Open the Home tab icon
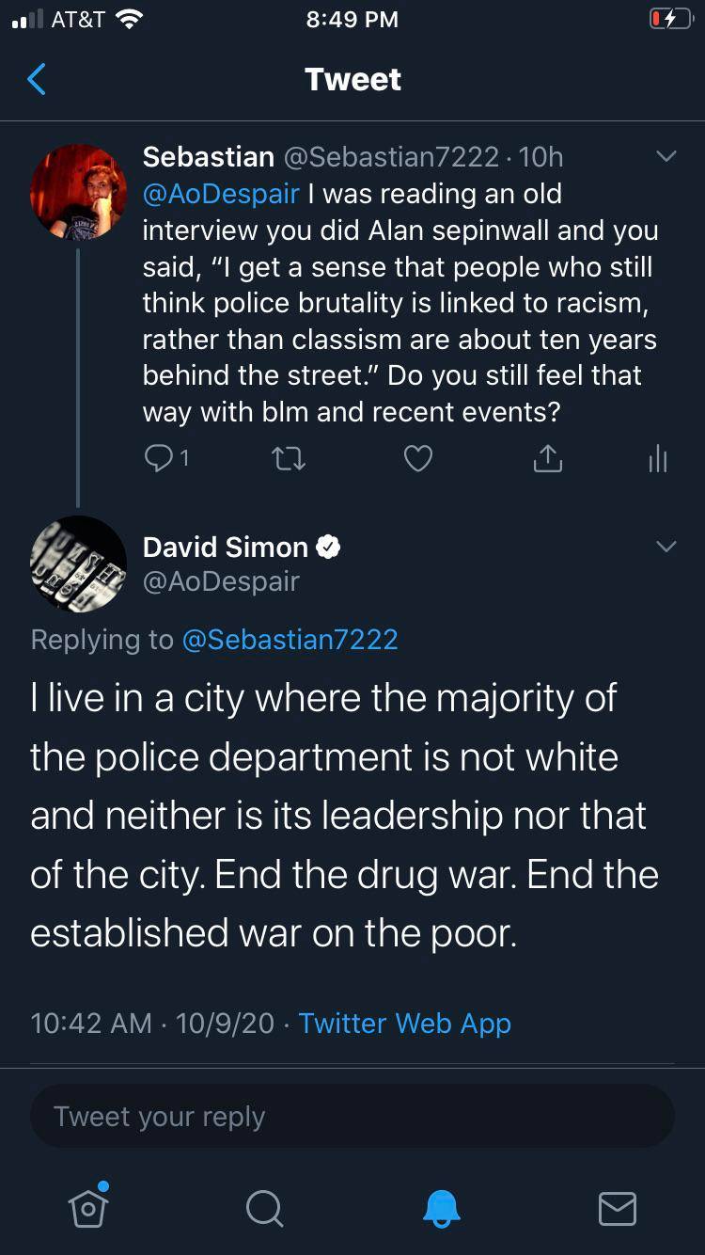The height and width of the screenshot is (1255, 705). [x=87, y=1210]
